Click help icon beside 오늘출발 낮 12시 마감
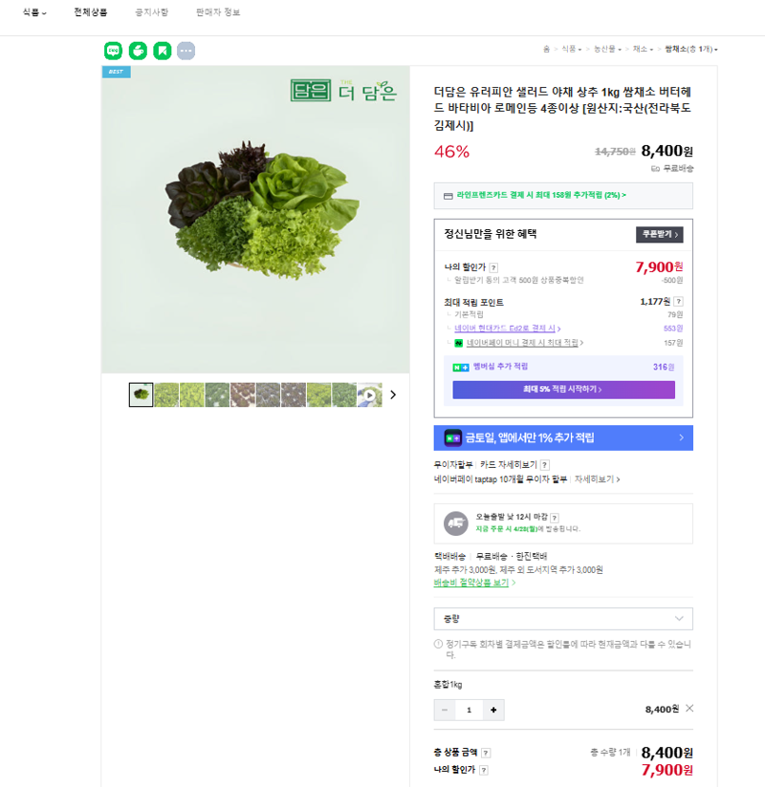The image size is (765, 787). 555,518
